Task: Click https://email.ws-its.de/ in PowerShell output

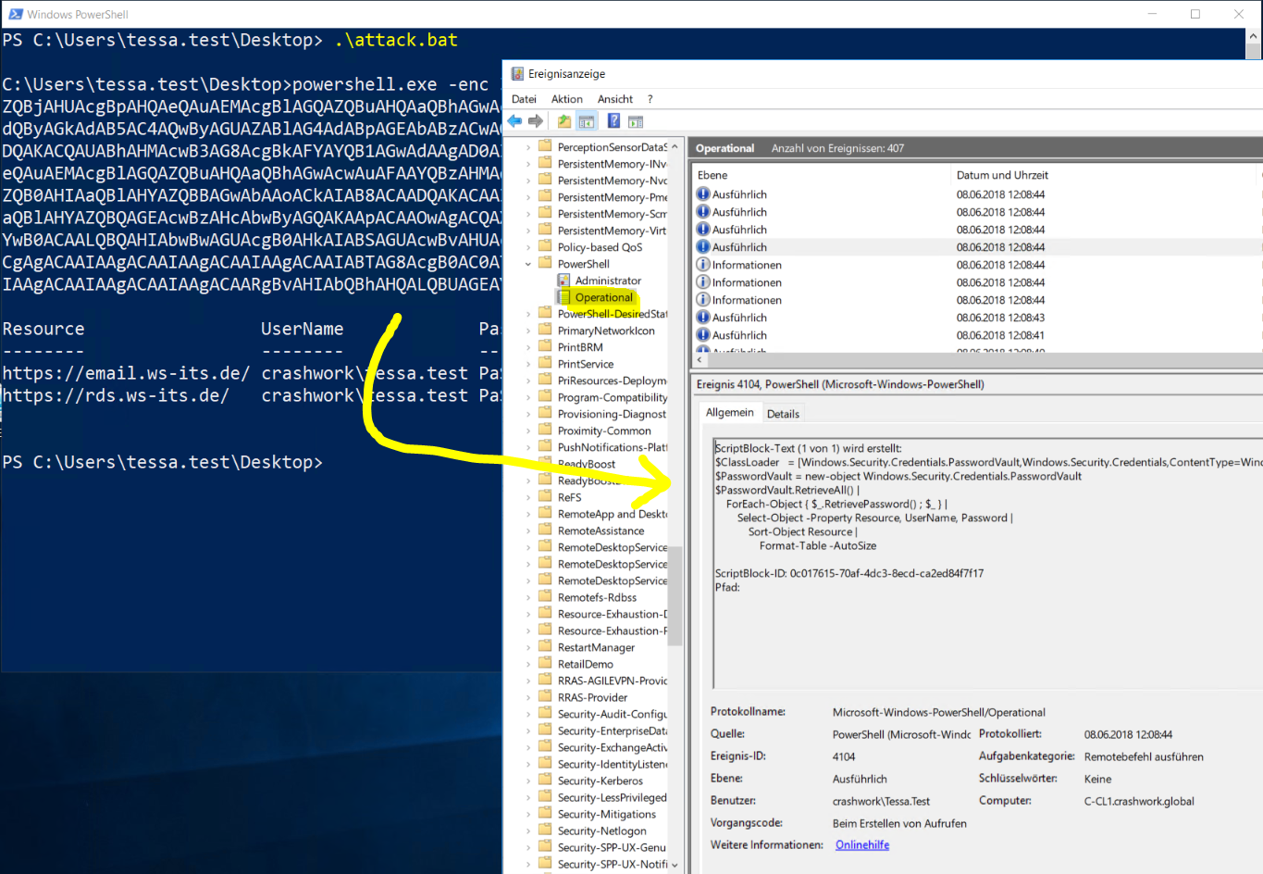Action: [x=126, y=373]
